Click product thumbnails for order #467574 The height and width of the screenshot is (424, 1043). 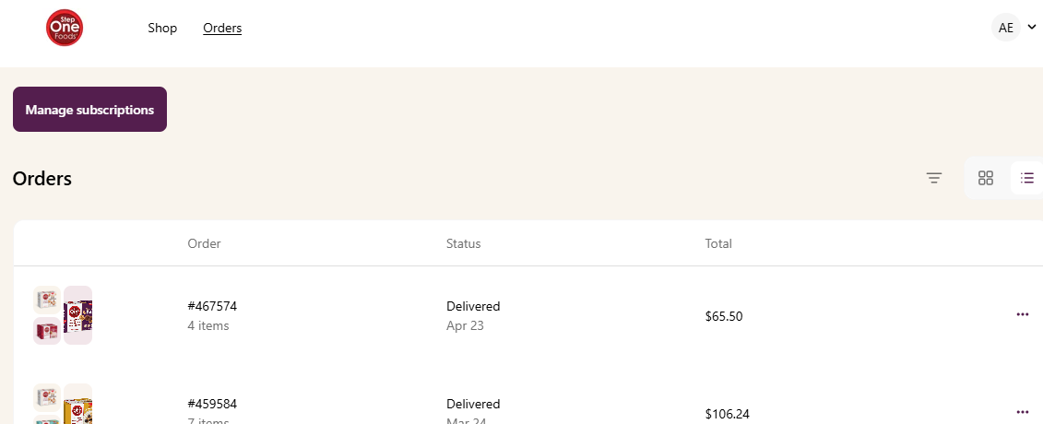tap(63, 315)
